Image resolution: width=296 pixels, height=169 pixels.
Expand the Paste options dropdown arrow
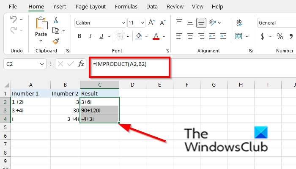(x=41, y=41)
